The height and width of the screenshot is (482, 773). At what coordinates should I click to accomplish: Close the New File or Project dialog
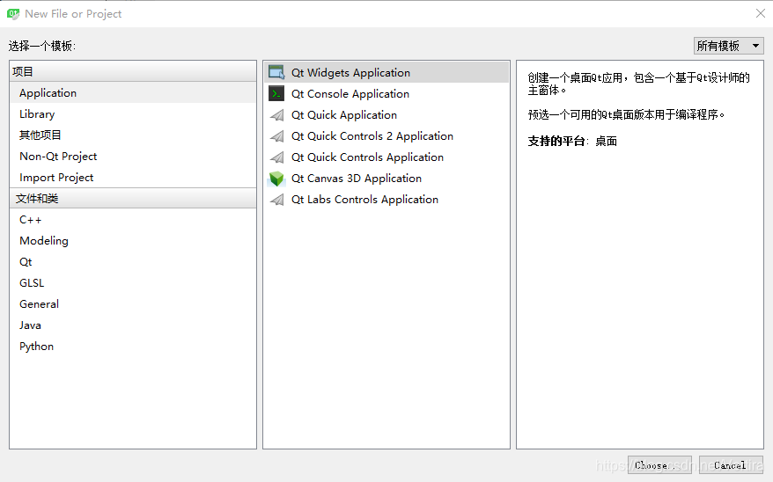pos(761,13)
